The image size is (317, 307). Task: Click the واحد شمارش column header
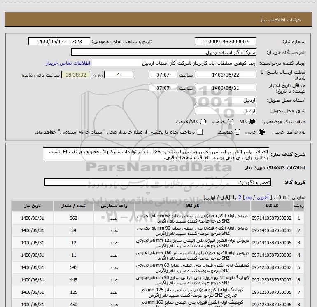tap(114, 206)
